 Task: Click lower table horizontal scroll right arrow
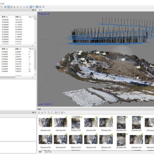coord(33,77)
